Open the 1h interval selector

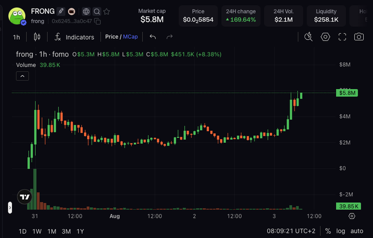(16, 37)
